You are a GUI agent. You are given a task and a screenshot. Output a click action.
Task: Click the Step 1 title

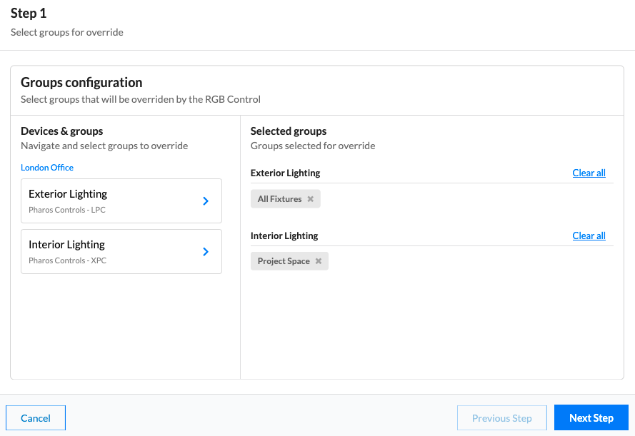[29, 14]
